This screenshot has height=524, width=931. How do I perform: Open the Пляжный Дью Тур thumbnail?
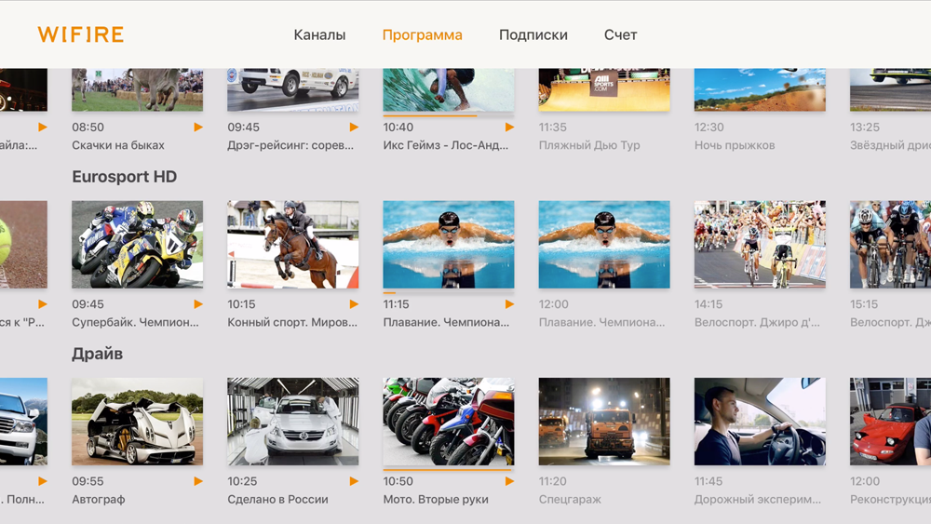pyautogui.click(x=604, y=89)
